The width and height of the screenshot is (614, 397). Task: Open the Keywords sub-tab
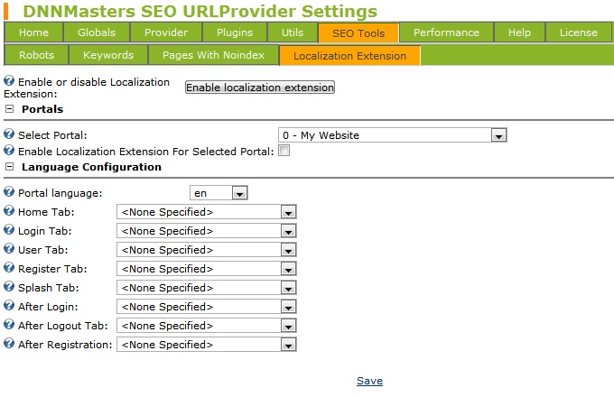tap(108, 55)
